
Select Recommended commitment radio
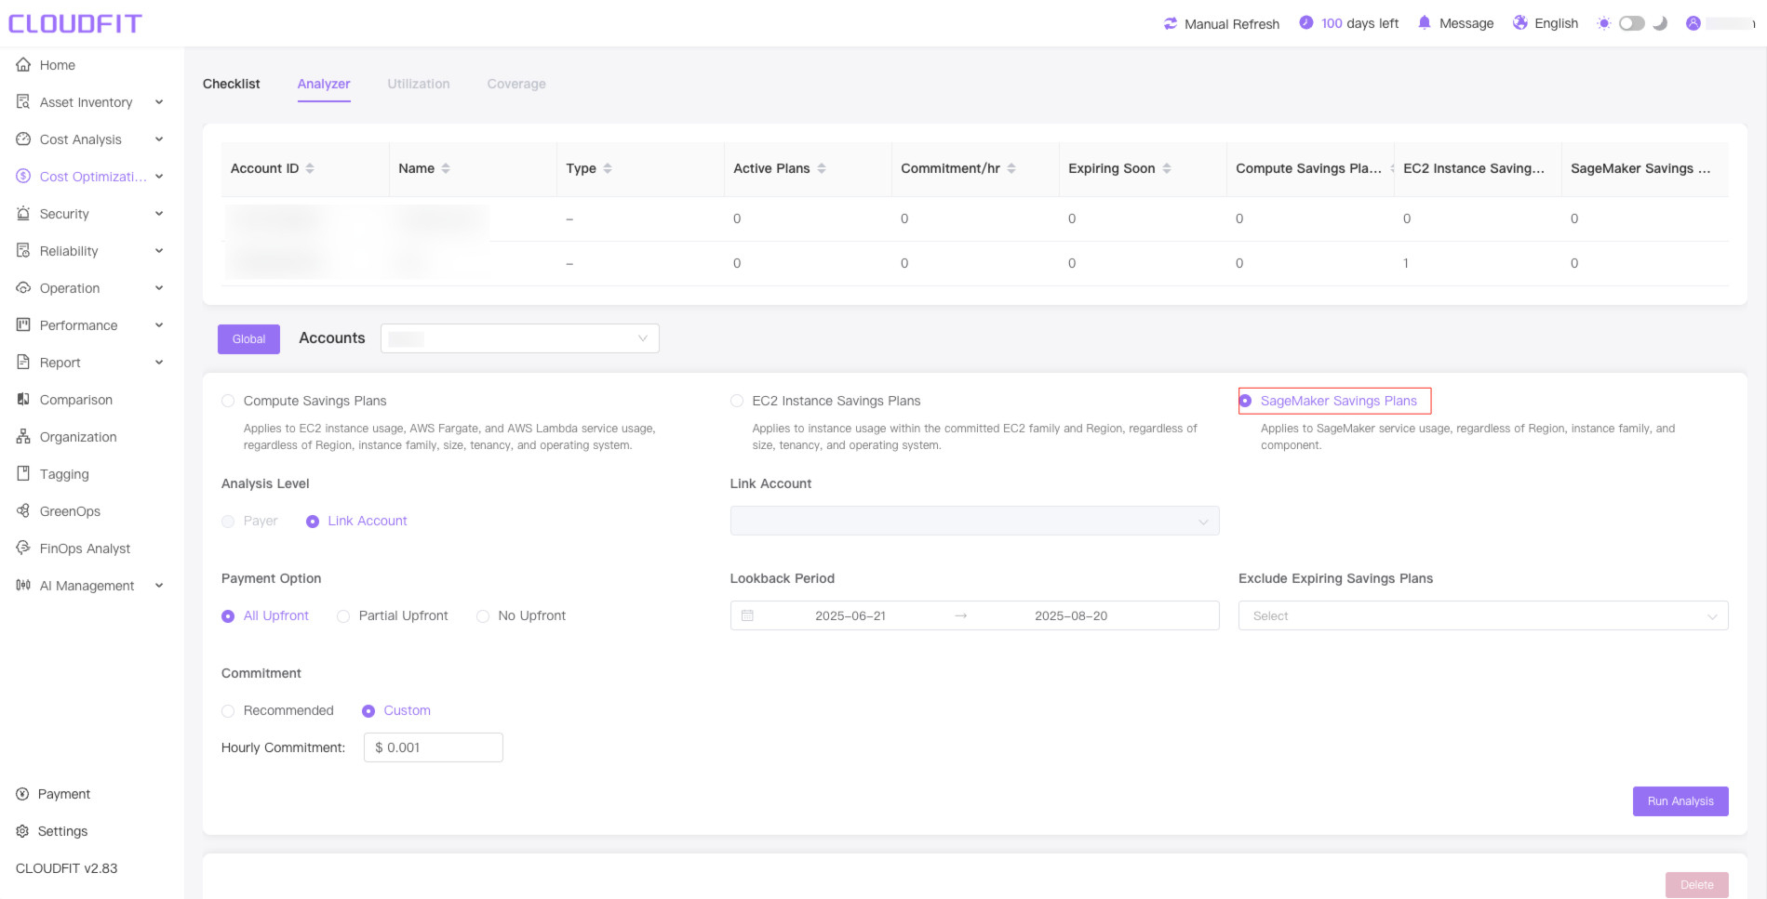click(x=228, y=711)
